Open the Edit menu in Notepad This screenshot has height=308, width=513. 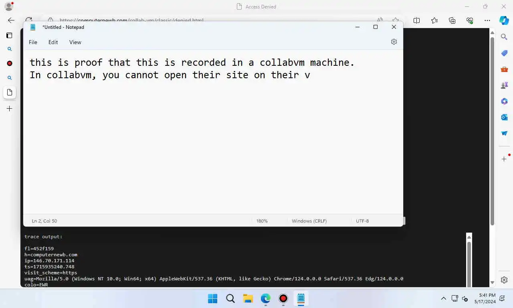pos(53,42)
